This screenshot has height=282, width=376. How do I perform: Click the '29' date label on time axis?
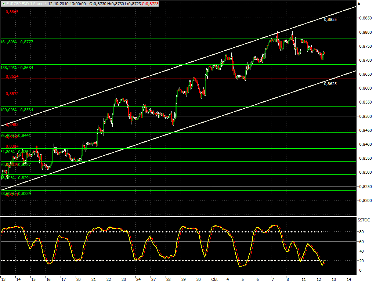point(183,279)
